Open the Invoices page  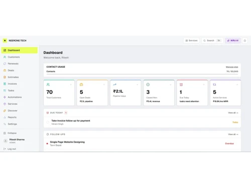click(x=20, y=84)
